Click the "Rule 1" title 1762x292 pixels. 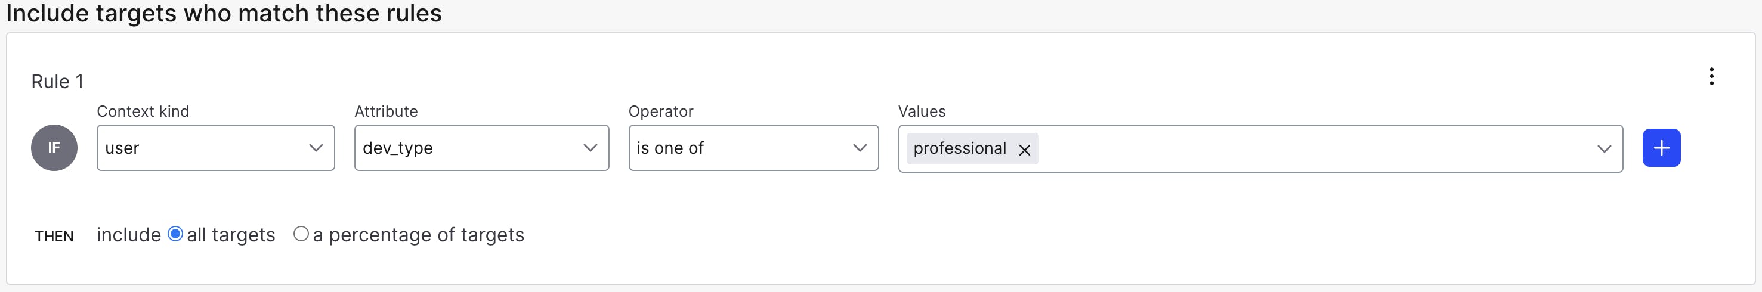pyautogui.click(x=57, y=82)
